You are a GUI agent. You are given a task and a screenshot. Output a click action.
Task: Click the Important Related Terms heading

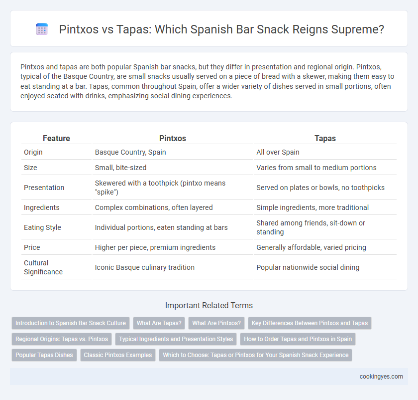209,305
